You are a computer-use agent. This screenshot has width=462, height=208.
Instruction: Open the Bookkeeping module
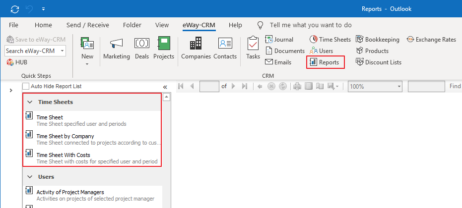(378, 40)
